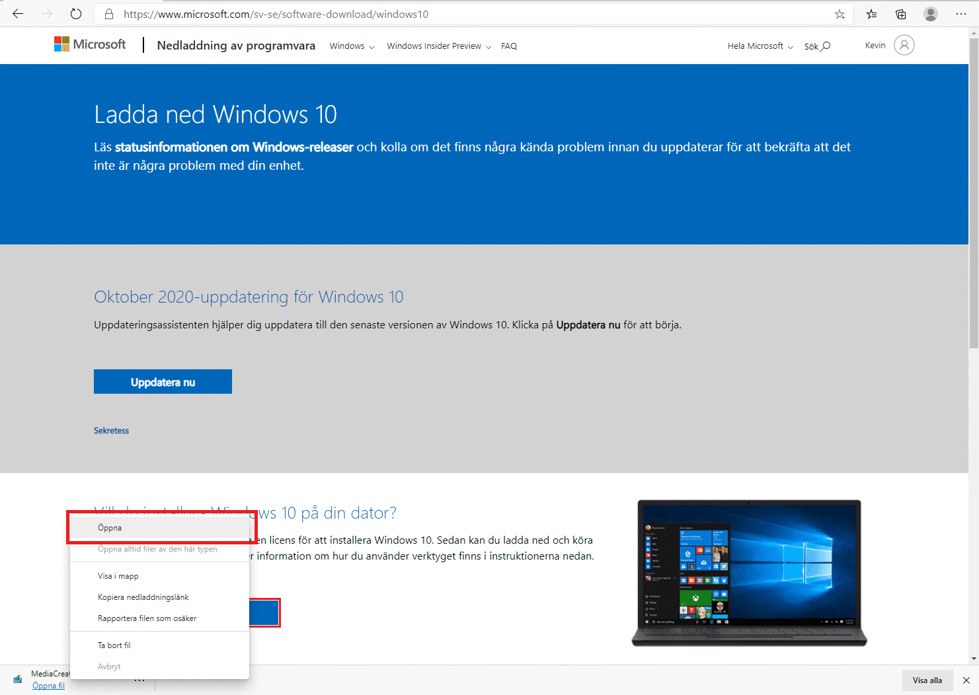
Task: Click the browser profile avatar icon
Action: tap(931, 14)
